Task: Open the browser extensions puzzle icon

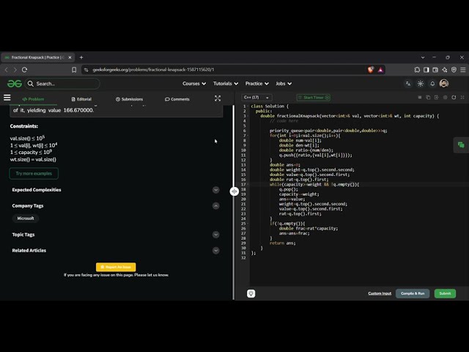Action: pyautogui.click(x=417, y=70)
